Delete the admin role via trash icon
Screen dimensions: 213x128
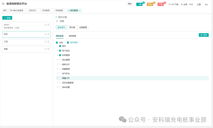[48, 25]
